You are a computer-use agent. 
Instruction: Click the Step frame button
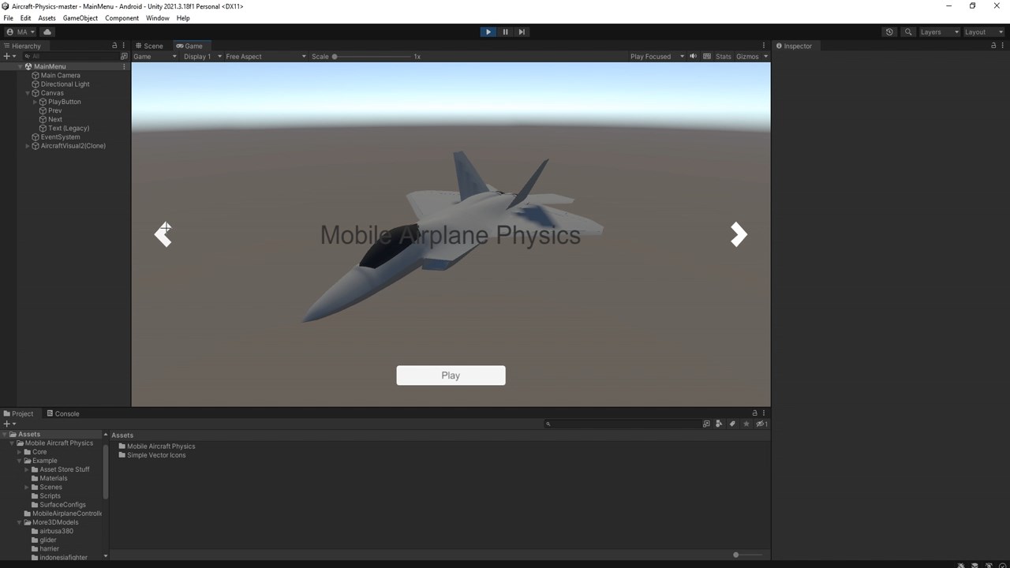(522, 32)
